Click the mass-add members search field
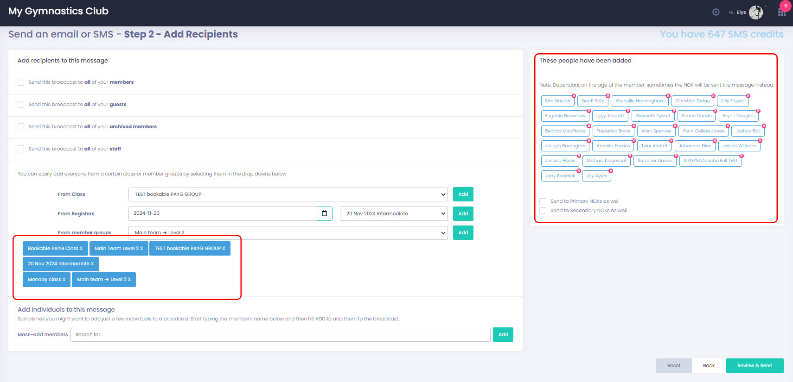 280,335
